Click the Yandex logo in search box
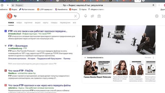This screenshot has width=165, height=93. [x=10, y=16]
